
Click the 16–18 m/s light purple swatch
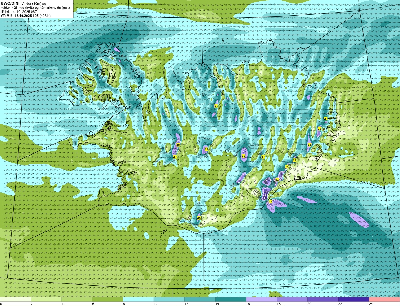point(262,299)
